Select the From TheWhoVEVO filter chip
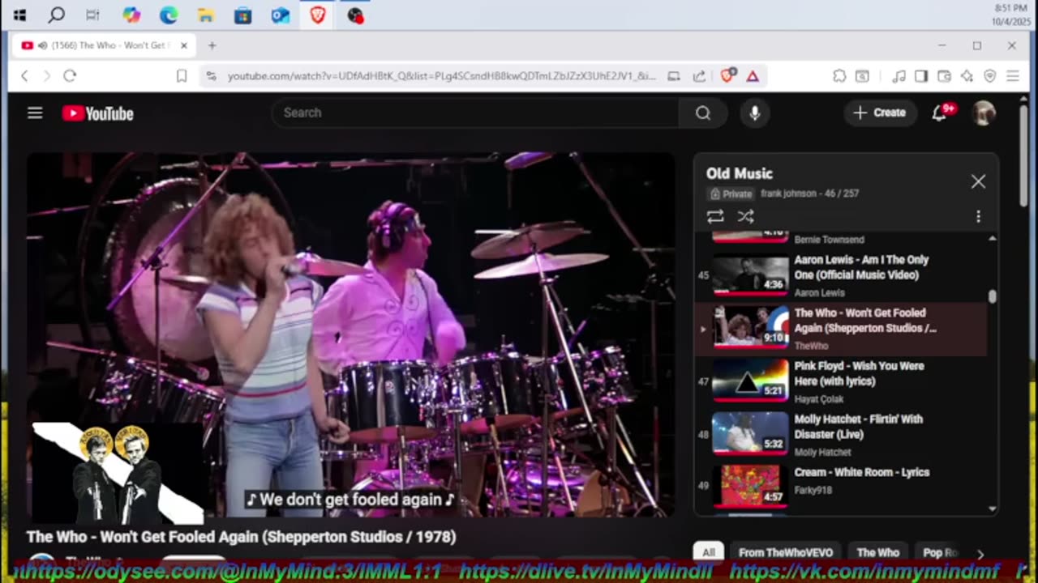Image resolution: width=1038 pixels, height=583 pixels. (786, 552)
